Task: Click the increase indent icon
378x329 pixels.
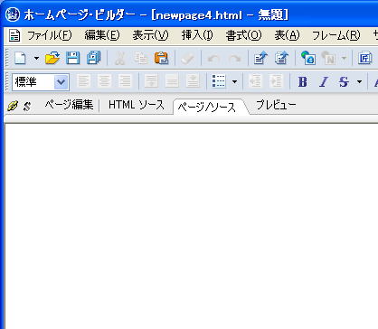Action: 276,81
